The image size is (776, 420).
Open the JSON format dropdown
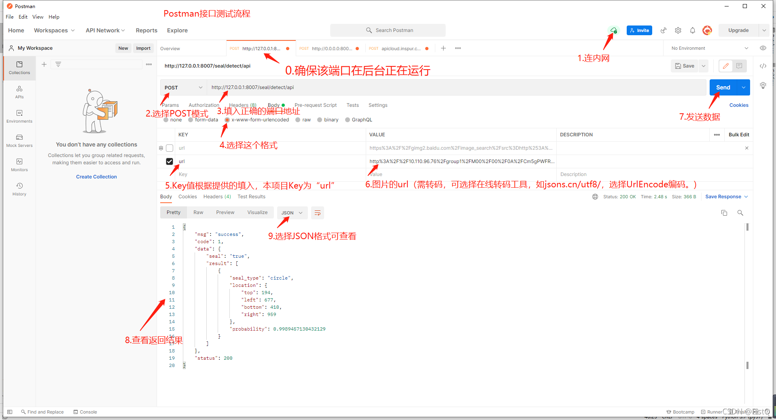pos(292,213)
